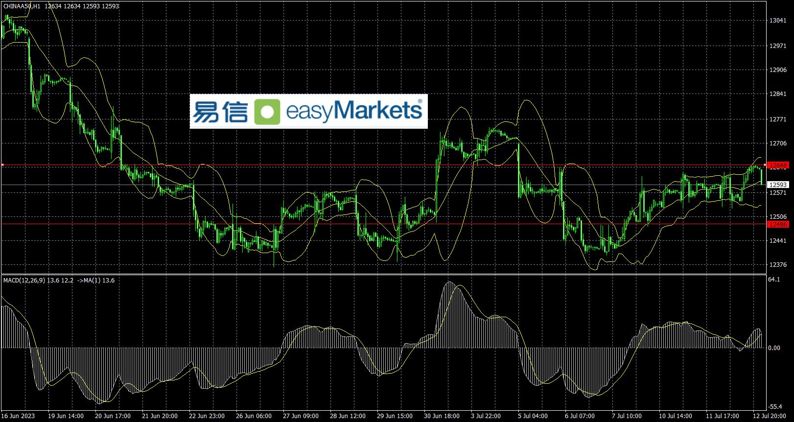794x422 pixels.
Task: Click the MACD zero level 0.00 label
Action: click(774, 348)
